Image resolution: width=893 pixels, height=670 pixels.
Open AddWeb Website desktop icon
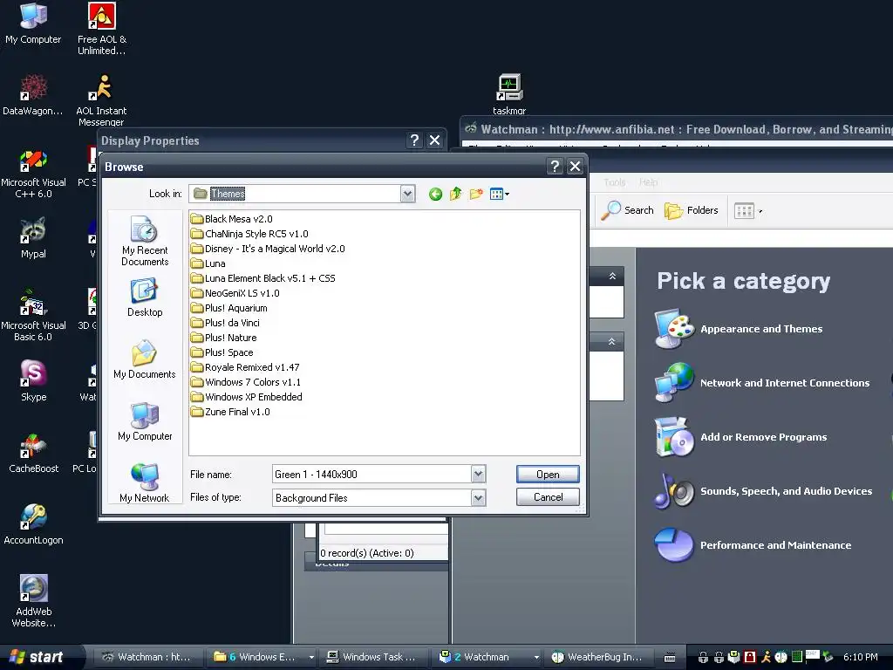(x=33, y=600)
